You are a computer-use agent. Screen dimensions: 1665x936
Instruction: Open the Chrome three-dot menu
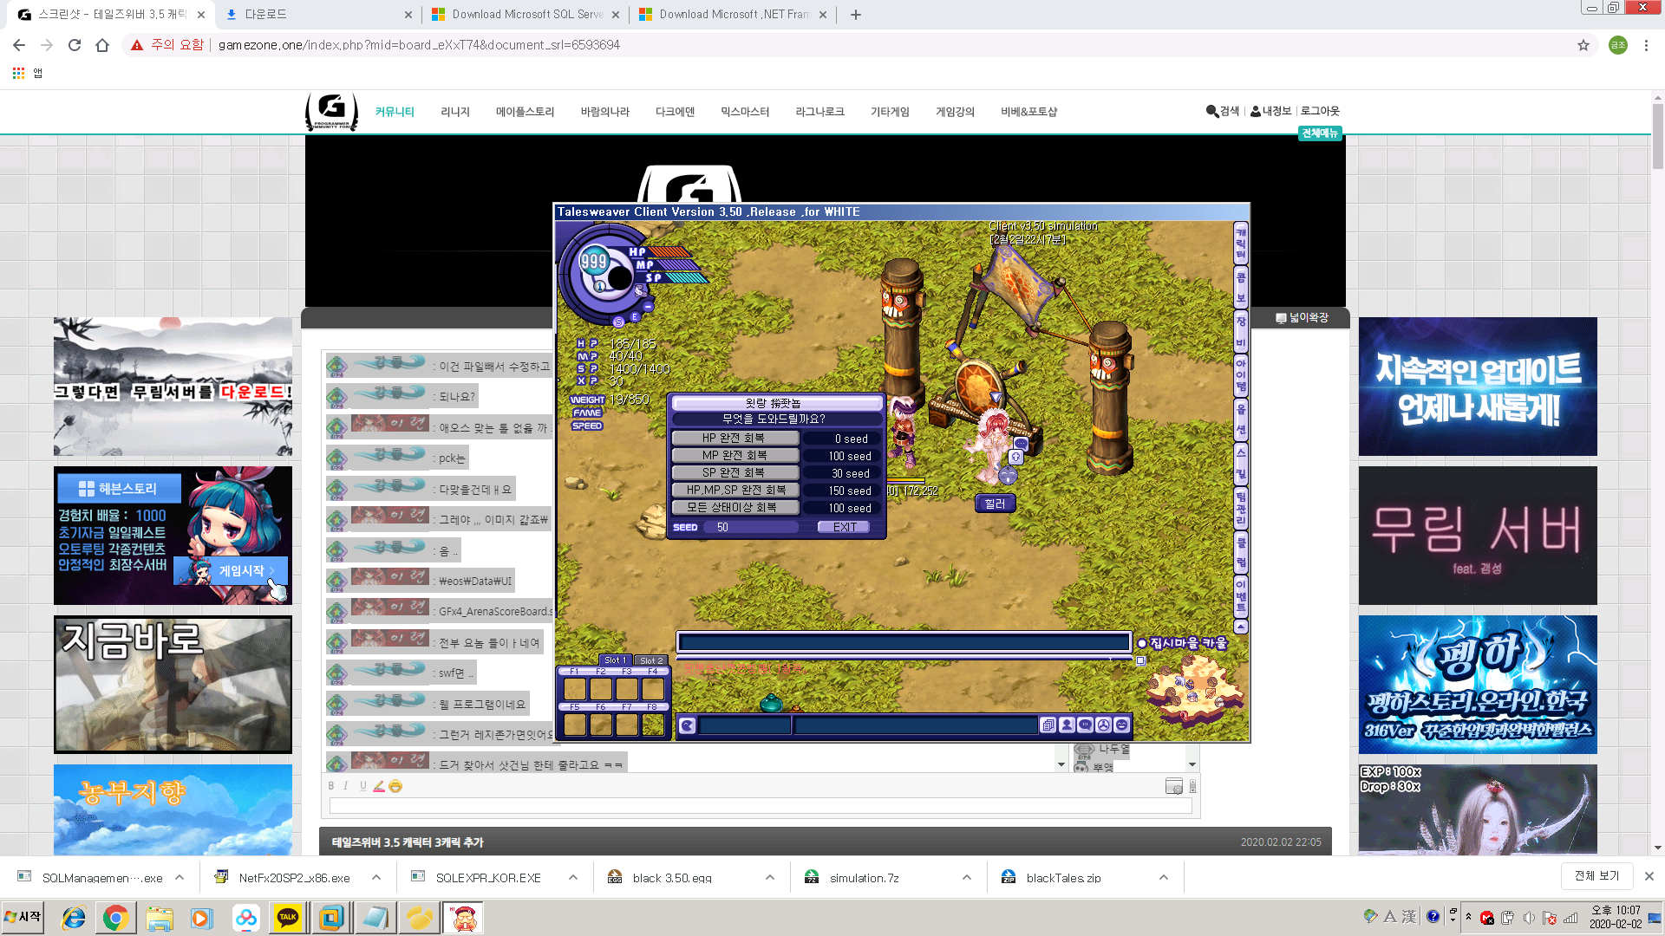pos(1646,45)
